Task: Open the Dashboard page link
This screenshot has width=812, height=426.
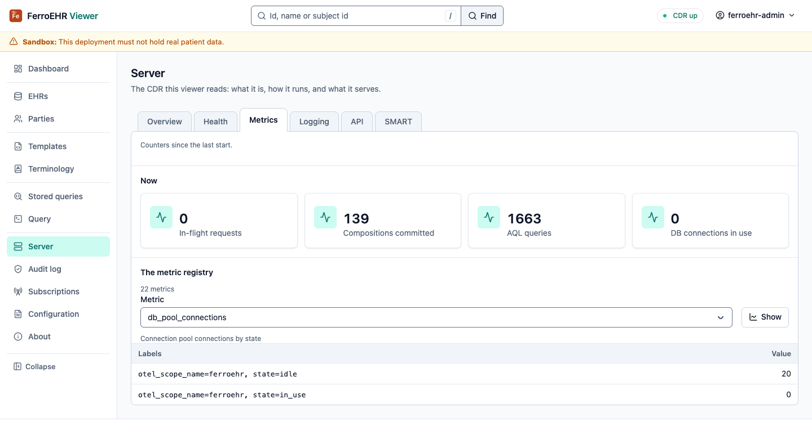Action: tap(58, 69)
